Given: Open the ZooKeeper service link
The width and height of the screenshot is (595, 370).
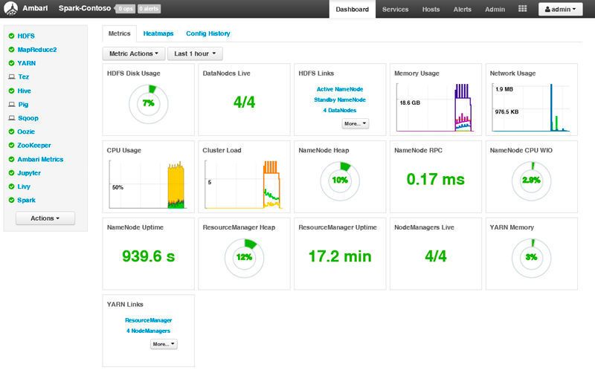Looking at the screenshot, I should point(33,145).
